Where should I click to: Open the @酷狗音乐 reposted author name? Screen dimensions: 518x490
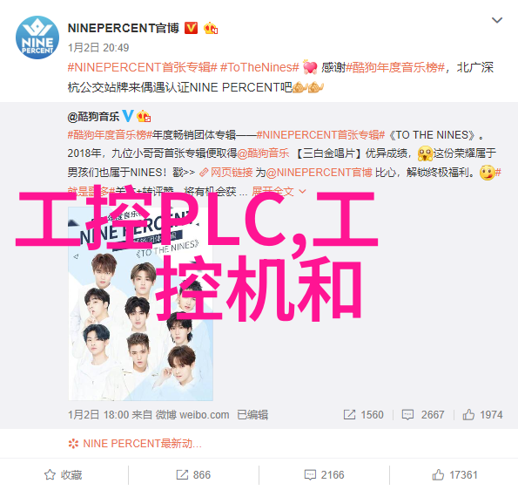click(x=93, y=117)
